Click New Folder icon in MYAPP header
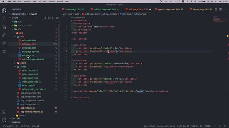The height and width of the screenshot is (128, 229). point(49,18)
